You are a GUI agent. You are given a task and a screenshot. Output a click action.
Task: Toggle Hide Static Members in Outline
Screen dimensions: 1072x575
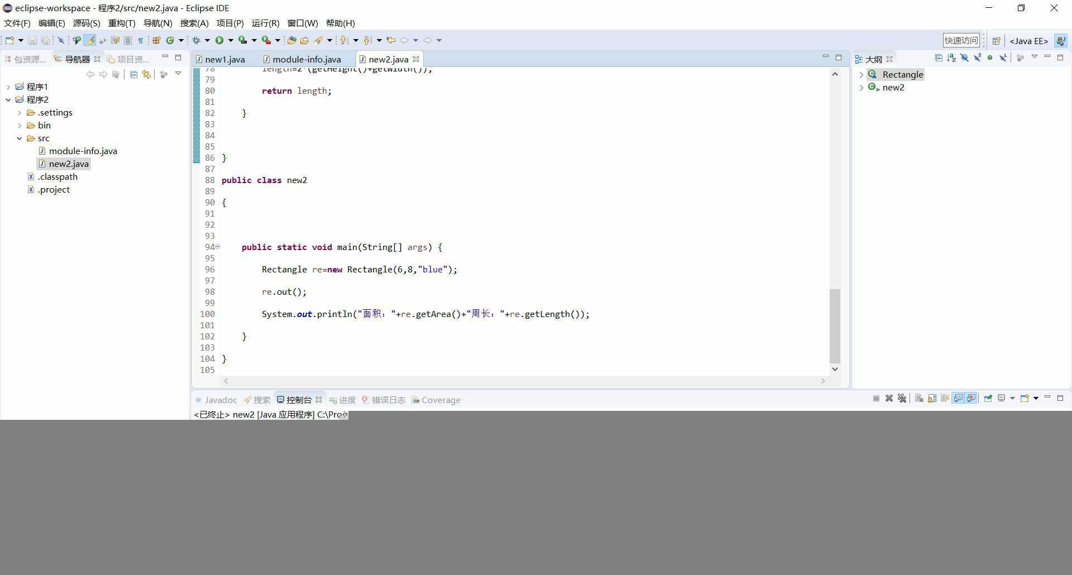977,58
